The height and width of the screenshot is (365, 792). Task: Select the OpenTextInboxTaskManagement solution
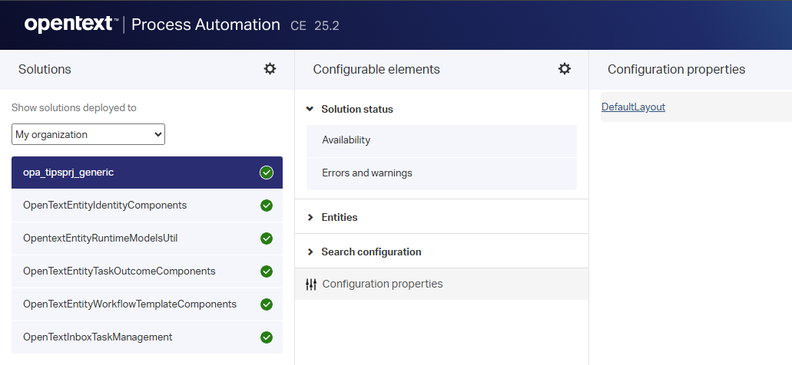(x=98, y=337)
